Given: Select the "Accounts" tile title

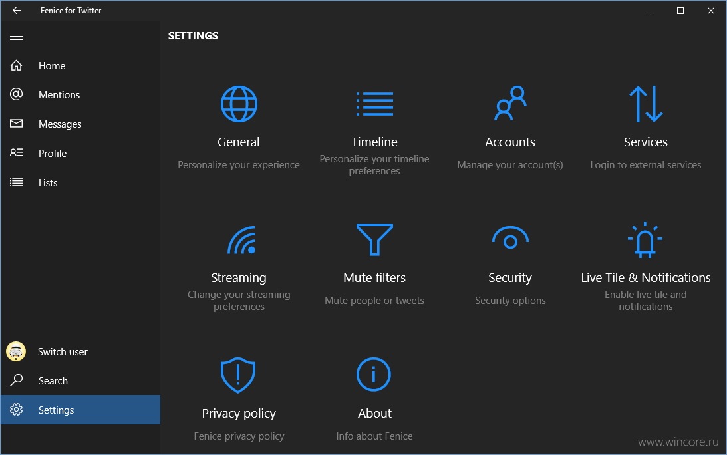Looking at the screenshot, I should (510, 142).
